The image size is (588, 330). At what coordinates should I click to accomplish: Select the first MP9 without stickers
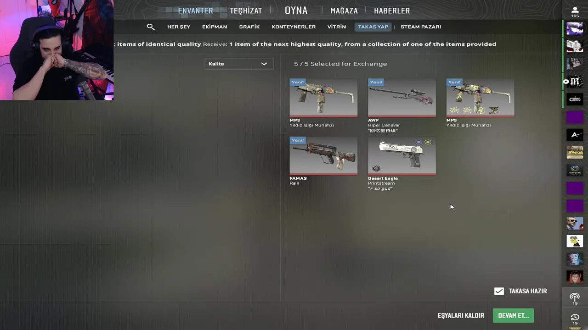tap(323, 98)
